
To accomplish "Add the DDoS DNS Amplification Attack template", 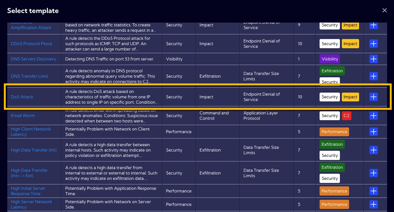I will click(x=373, y=25).
